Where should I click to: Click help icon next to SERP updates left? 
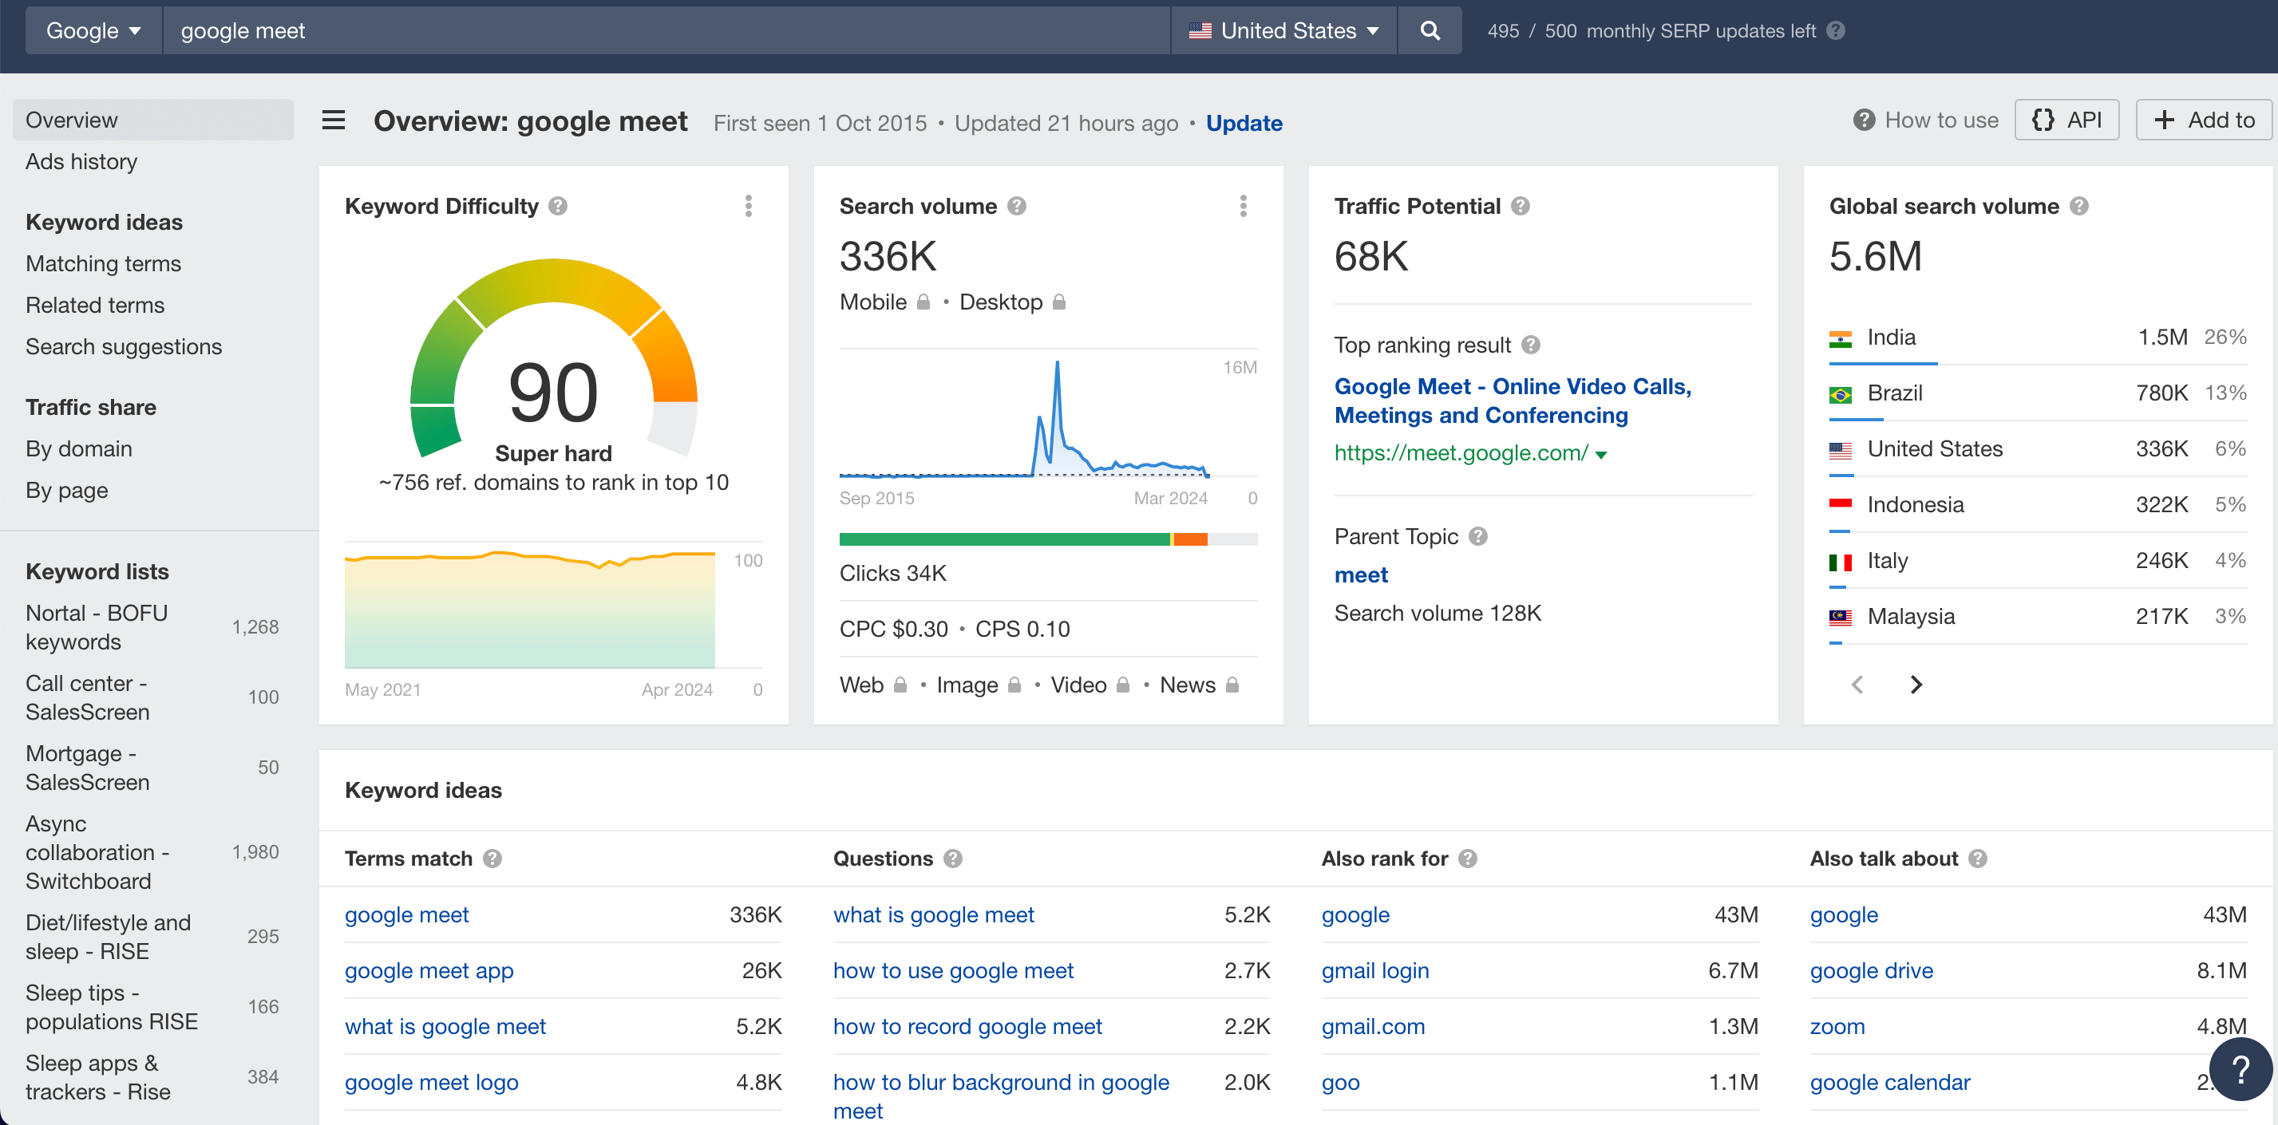click(x=1836, y=31)
